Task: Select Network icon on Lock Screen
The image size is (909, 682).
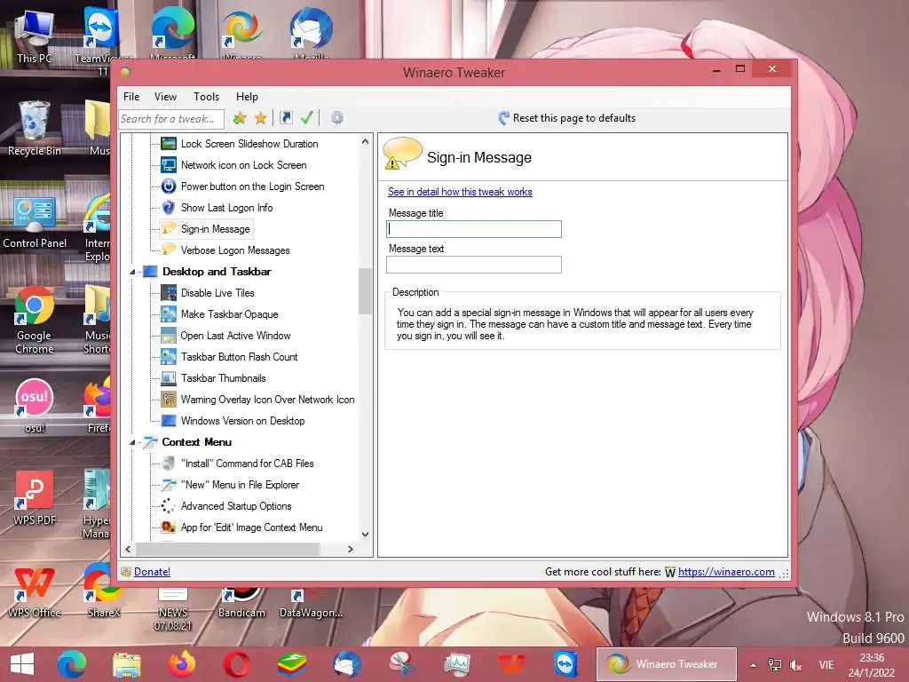Action: coord(243,165)
